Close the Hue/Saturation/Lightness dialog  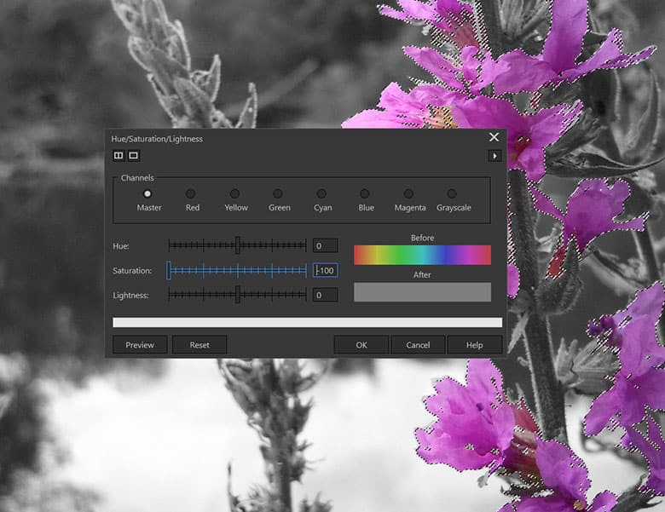pyautogui.click(x=494, y=137)
